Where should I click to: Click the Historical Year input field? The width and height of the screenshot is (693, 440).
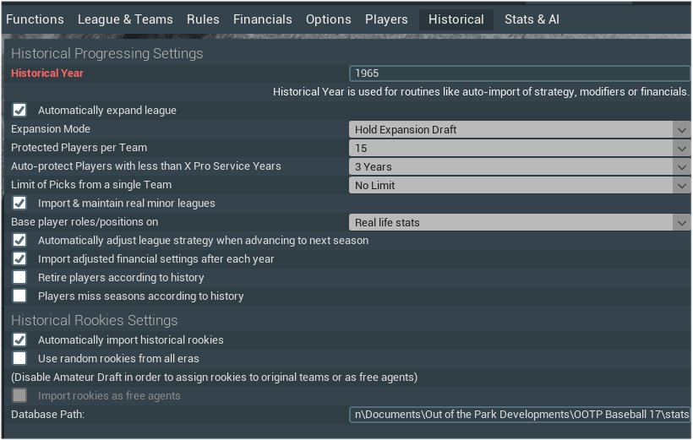point(519,73)
